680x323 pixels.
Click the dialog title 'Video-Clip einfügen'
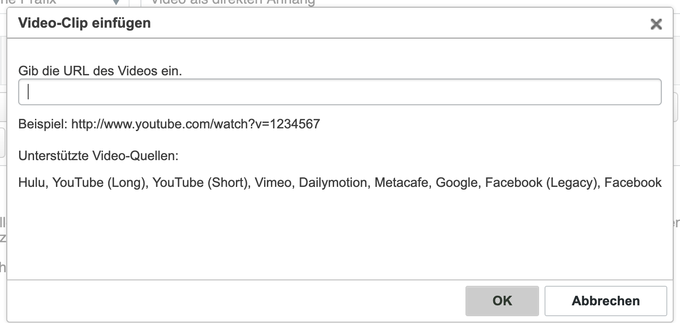click(x=84, y=23)
